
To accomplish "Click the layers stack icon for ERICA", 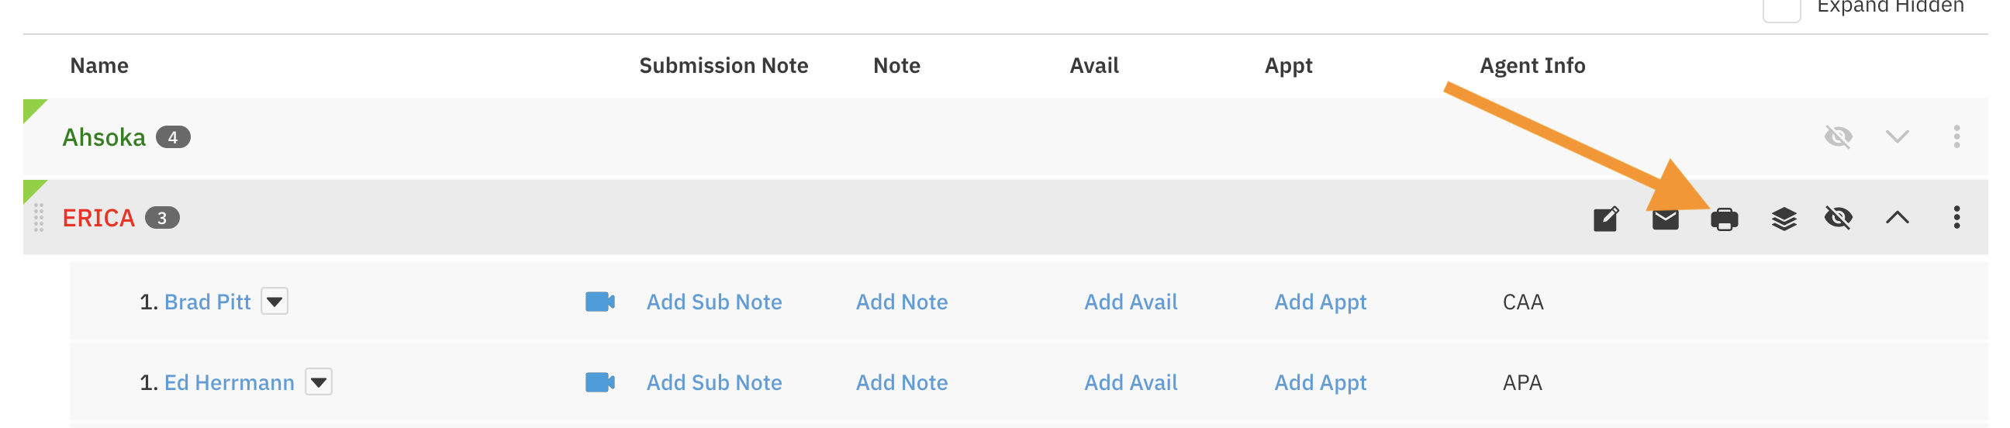I will pyautogui.click(x=1784, y=219).
